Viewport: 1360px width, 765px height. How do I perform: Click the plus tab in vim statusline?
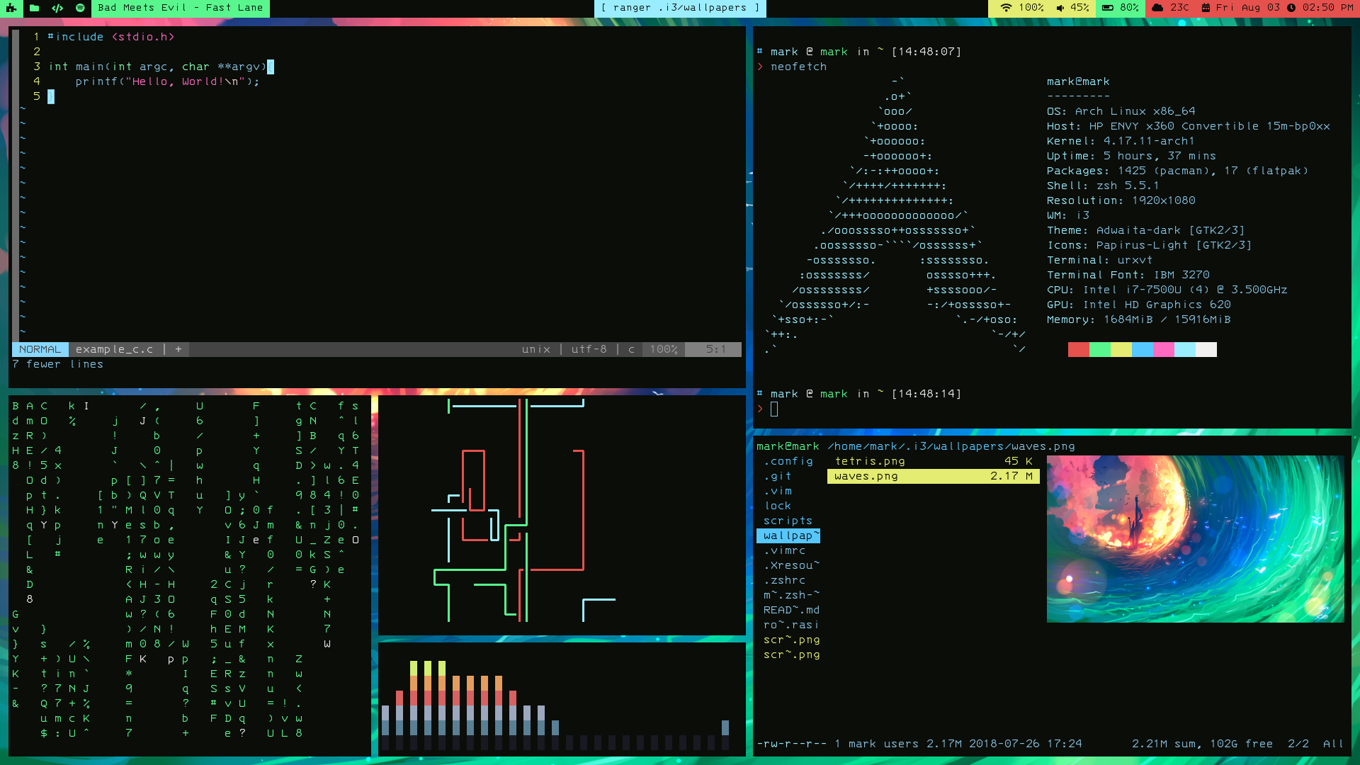(x=178, y=349)
